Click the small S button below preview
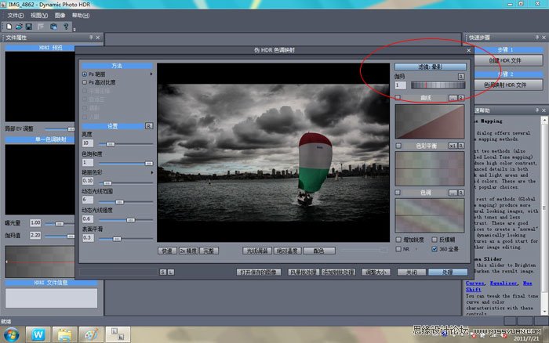Viewport: 549px width, 343px height. pos(162,272)
